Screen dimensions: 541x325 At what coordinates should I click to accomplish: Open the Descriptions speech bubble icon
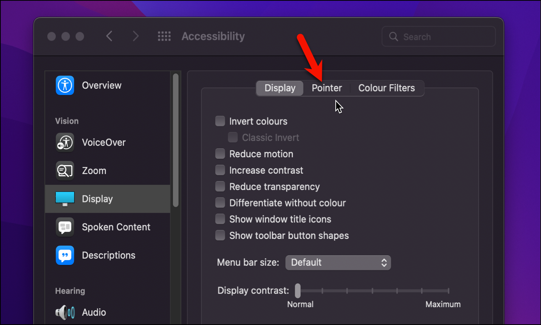click(65, 255)
